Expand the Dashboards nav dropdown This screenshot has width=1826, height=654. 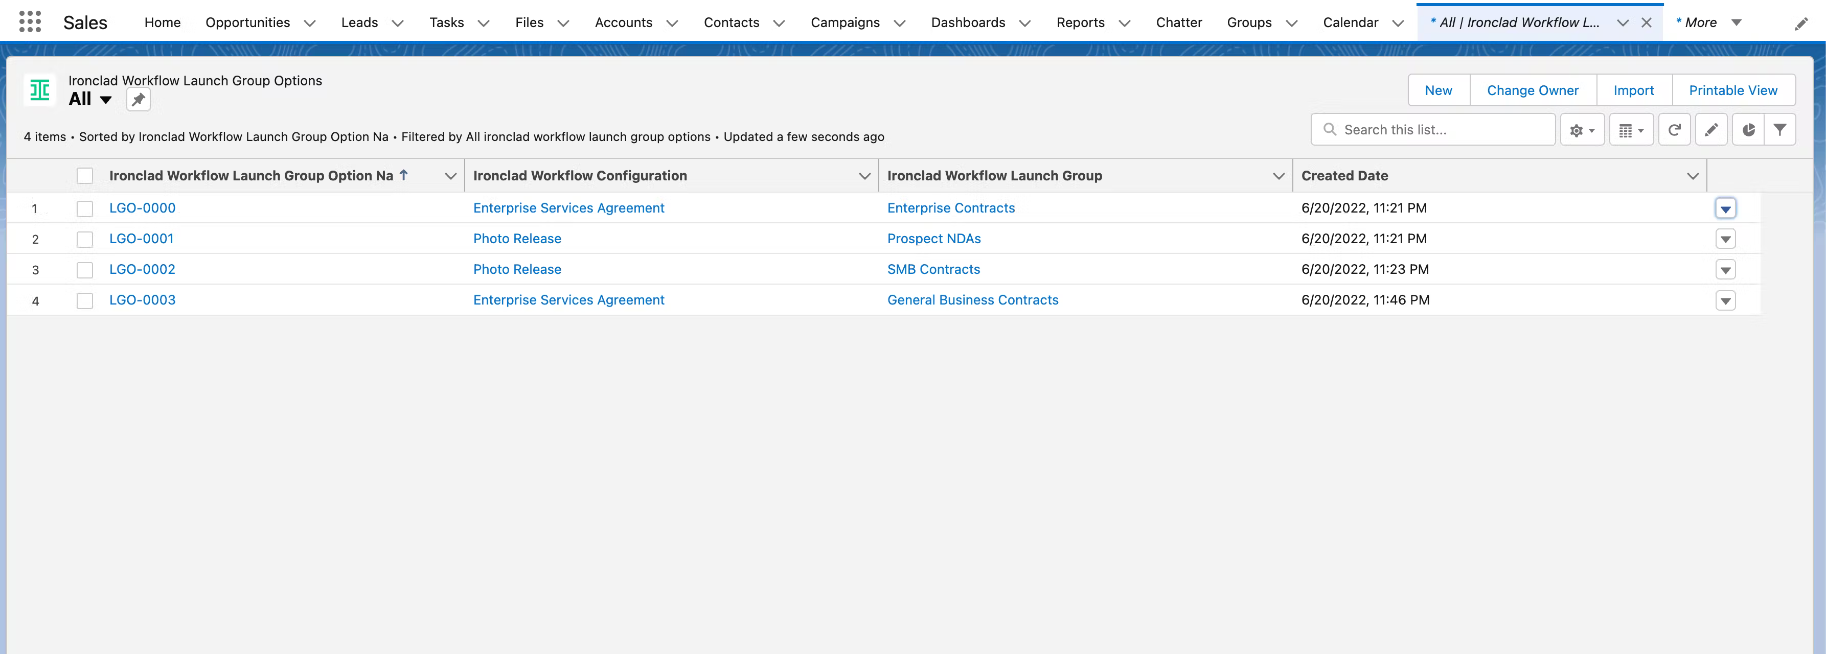tap(1025, 22)
